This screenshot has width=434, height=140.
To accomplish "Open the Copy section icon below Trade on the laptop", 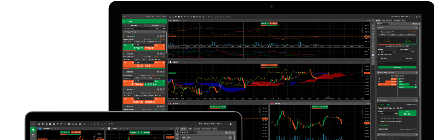I will pyautogui.click(x=33, y=135).
